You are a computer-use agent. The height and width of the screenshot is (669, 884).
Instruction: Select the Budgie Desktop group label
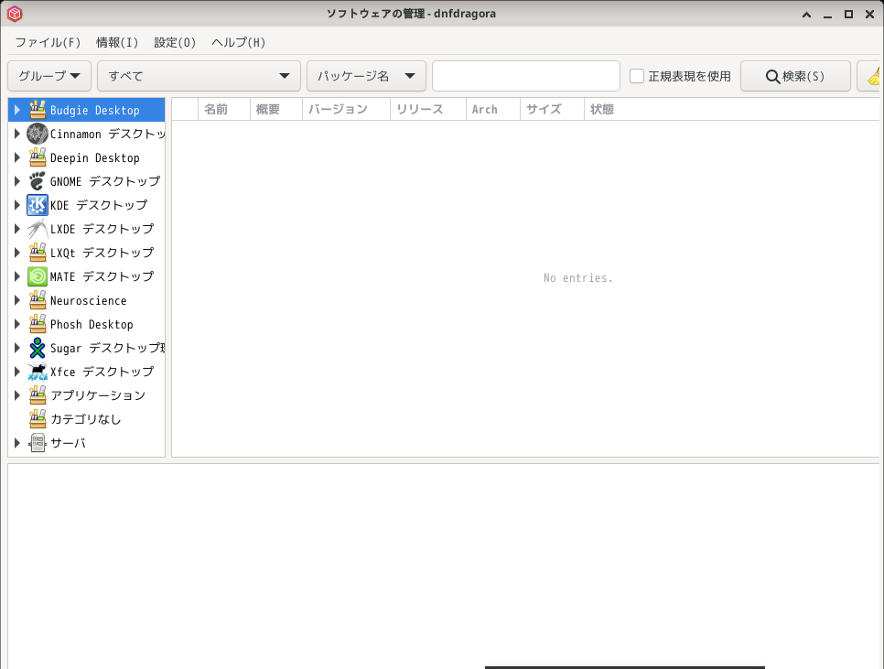tap(95, 111)
